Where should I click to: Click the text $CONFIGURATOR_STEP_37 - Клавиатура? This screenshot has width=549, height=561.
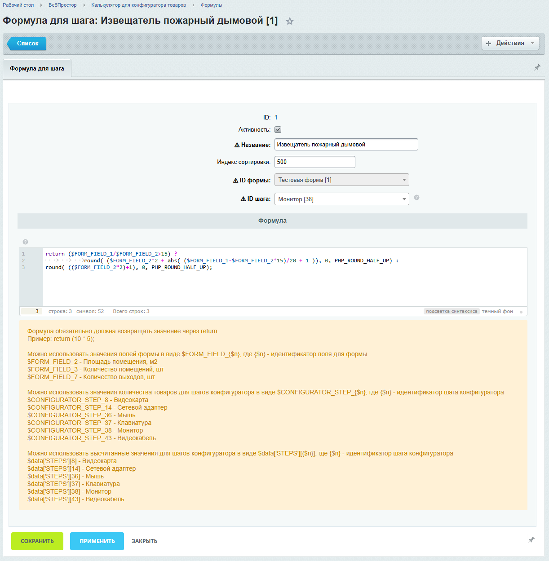pos(89,423)
